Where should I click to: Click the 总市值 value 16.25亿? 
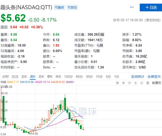pos(141,56)
